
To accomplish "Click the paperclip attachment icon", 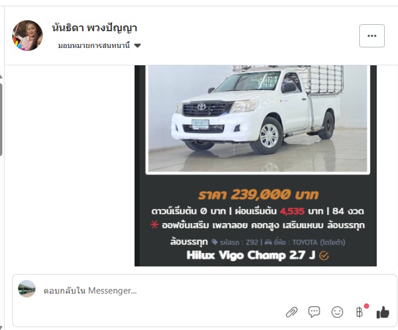I will pyautogui.click(x=292, y=312).
